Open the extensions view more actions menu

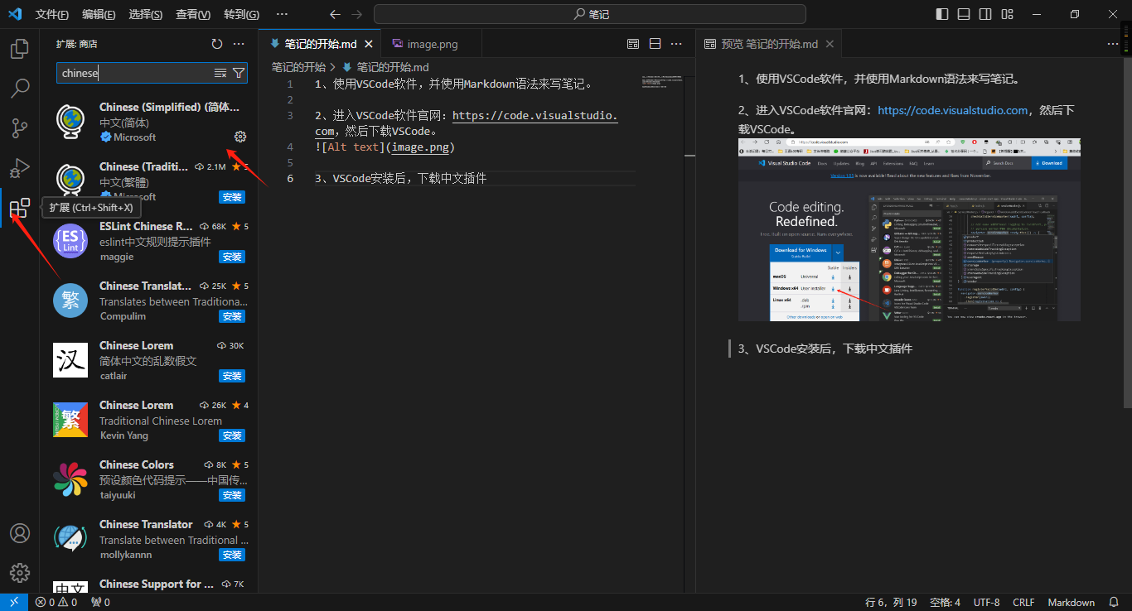[x=239, y=44]
